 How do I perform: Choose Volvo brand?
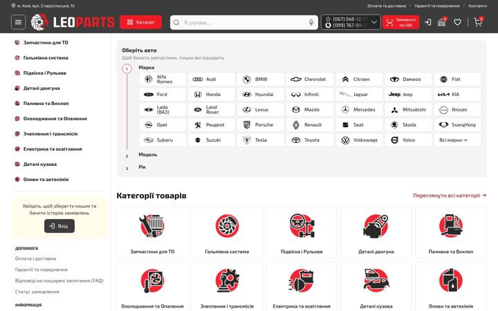point(408,140)
